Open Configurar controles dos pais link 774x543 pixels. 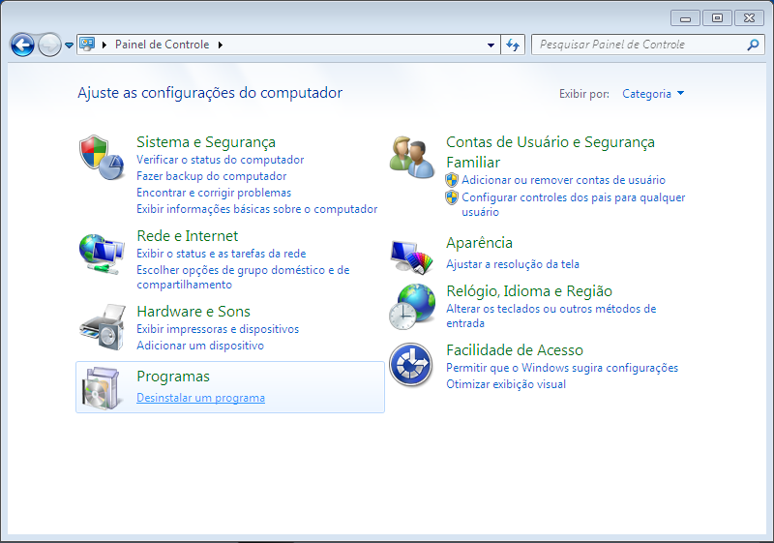click(x=573, y=204)
